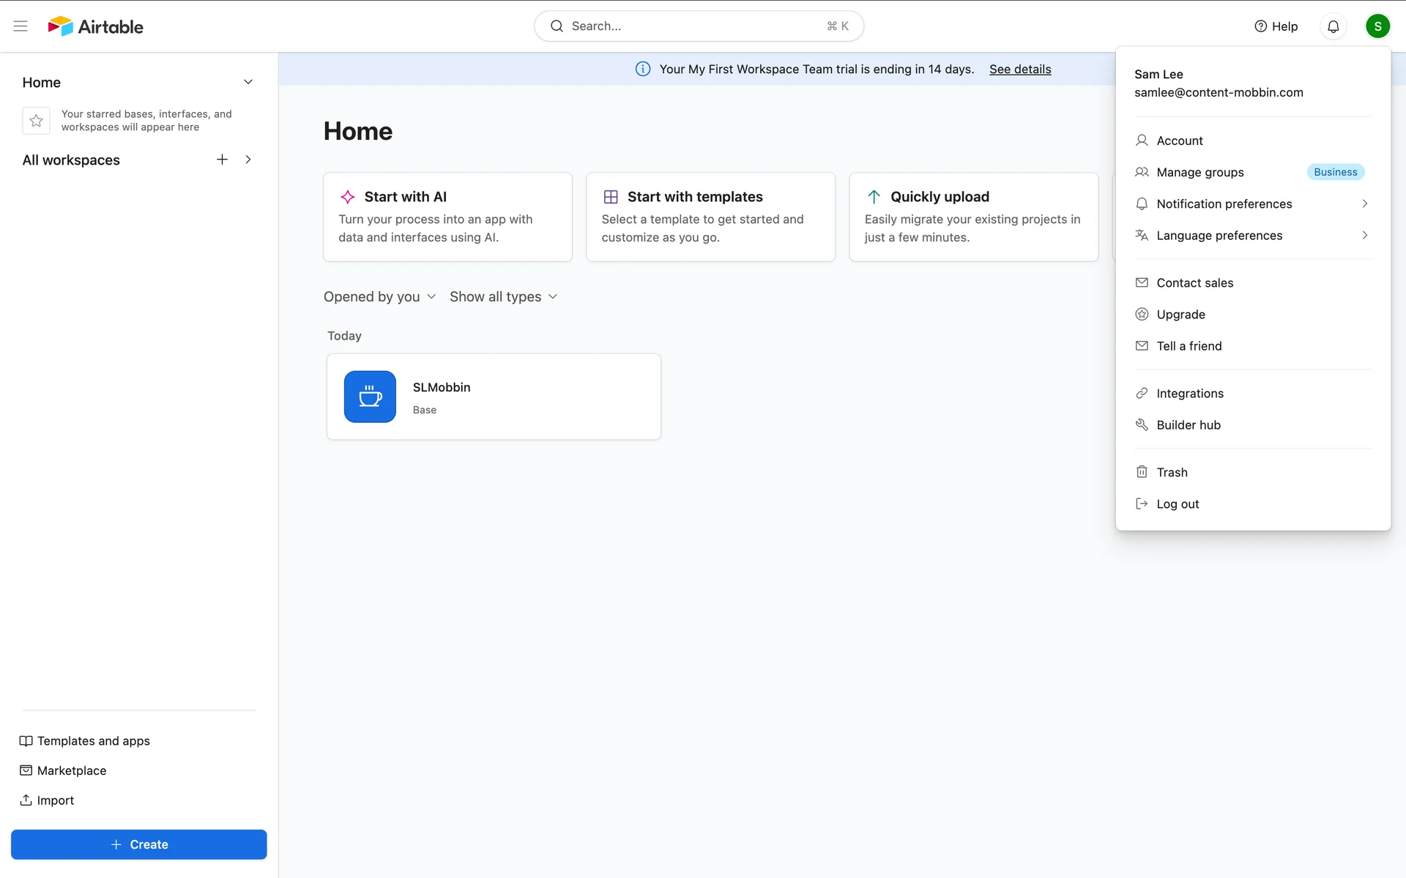Click the hamburger menu icon
1406x878 pixels.
click(21, 26)
